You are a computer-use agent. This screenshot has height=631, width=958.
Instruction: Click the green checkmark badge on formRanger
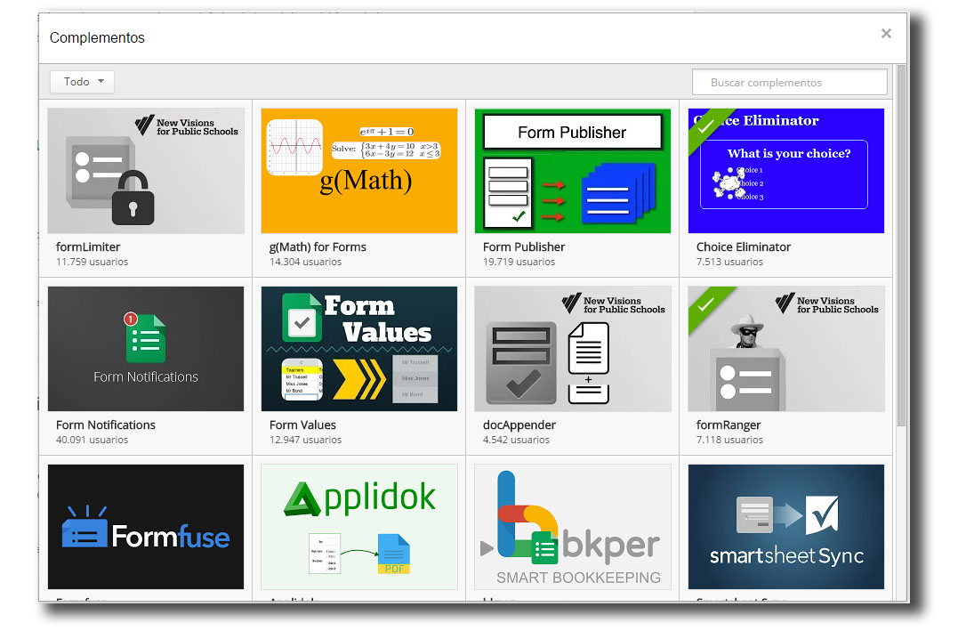[704, 303]
